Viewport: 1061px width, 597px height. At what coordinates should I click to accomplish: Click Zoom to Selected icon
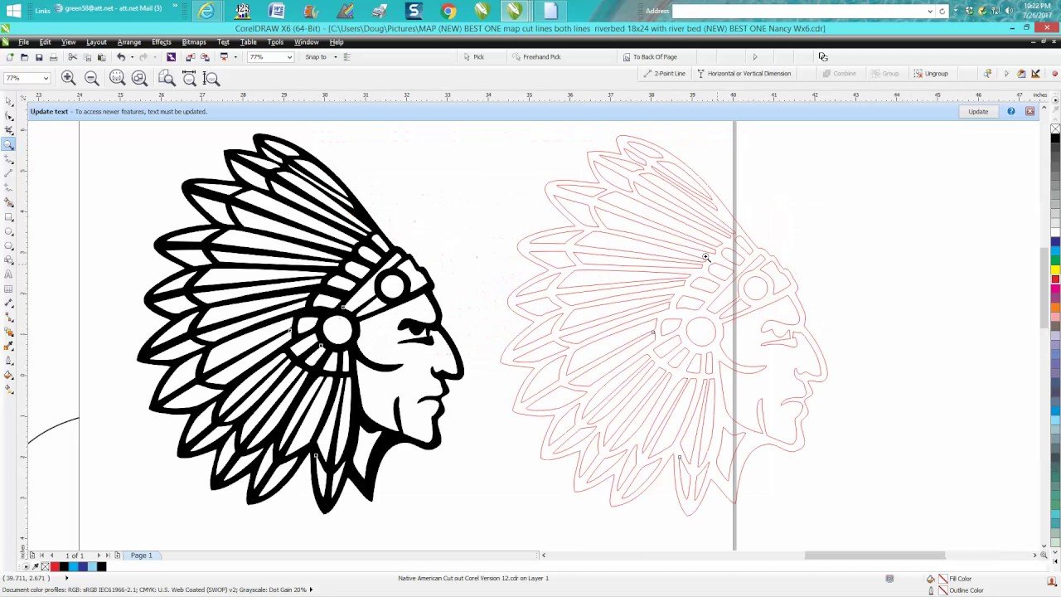pos(117,78)
